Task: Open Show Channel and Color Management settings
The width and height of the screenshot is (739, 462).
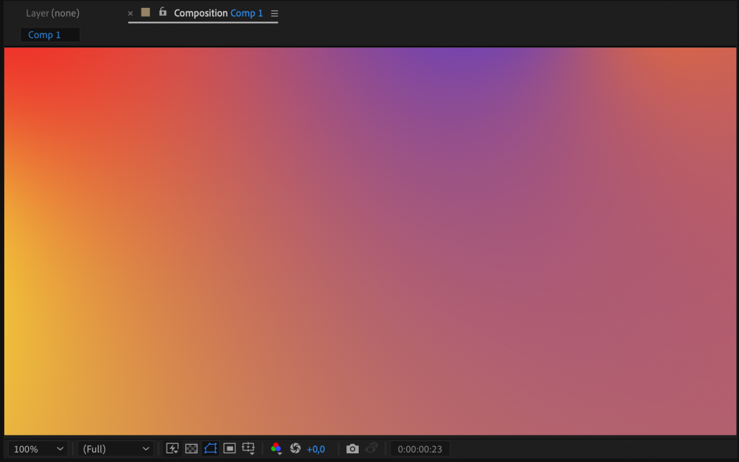Action: [x=276, y=448]
